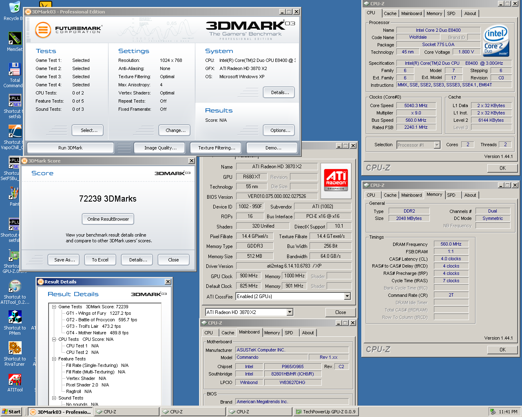Open the MemSet desktop icon
This screenshot has width=522, height=417.
pyautogui.click(x=15, y=38)
